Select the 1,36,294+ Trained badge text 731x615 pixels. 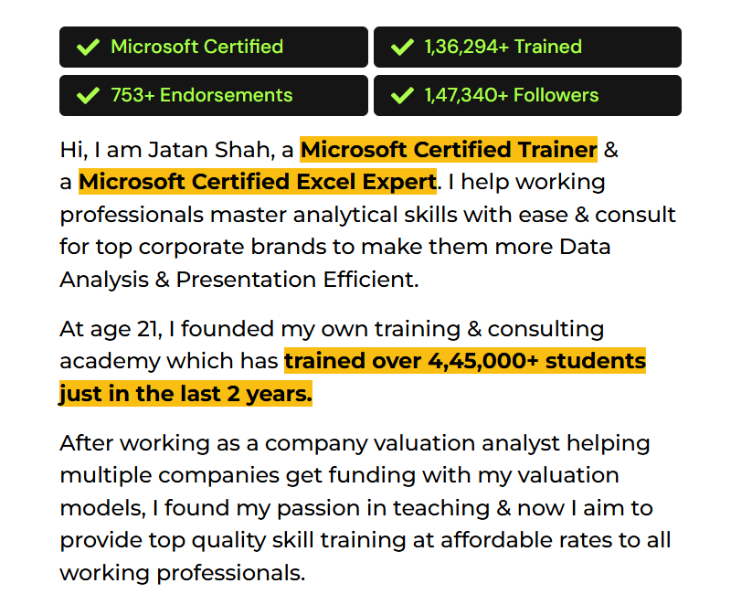pyautogui.click(x=503, y=47)
